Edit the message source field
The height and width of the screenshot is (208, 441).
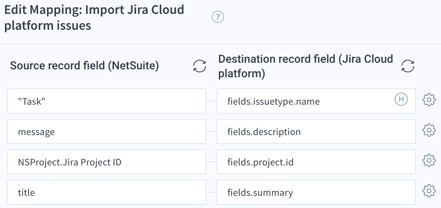pyautogui.click(x=107, y=131)
